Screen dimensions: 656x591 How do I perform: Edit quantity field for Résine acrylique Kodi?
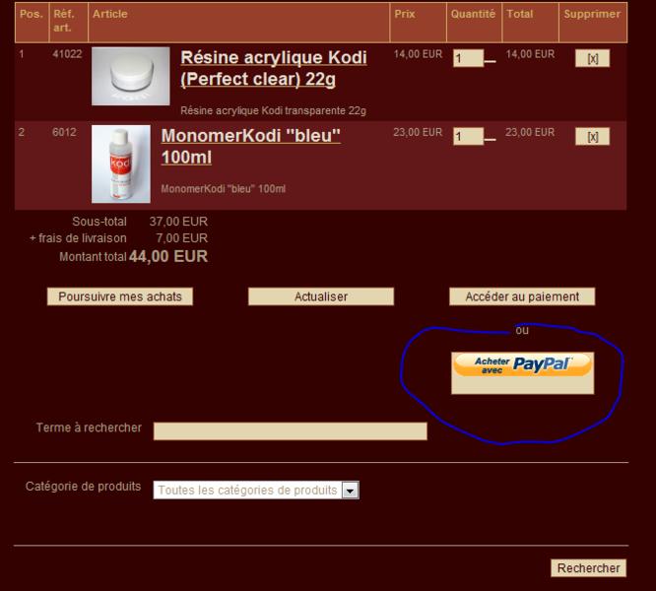coord(468,58)
